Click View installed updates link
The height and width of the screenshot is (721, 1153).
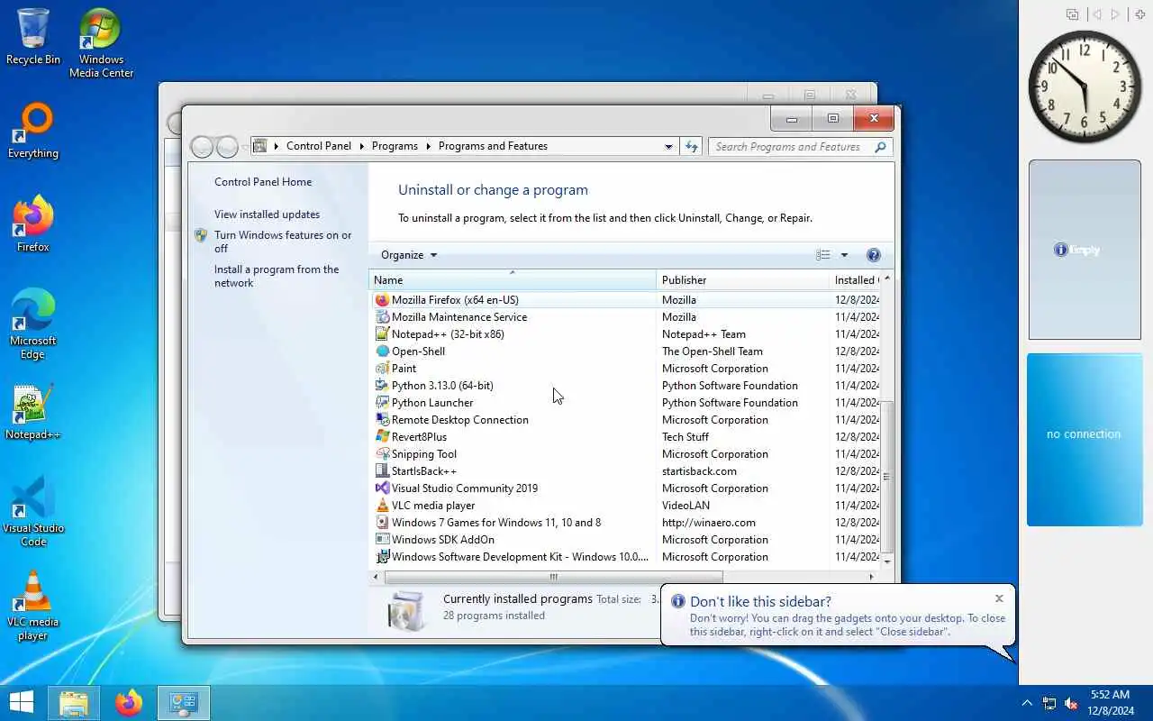267,214
